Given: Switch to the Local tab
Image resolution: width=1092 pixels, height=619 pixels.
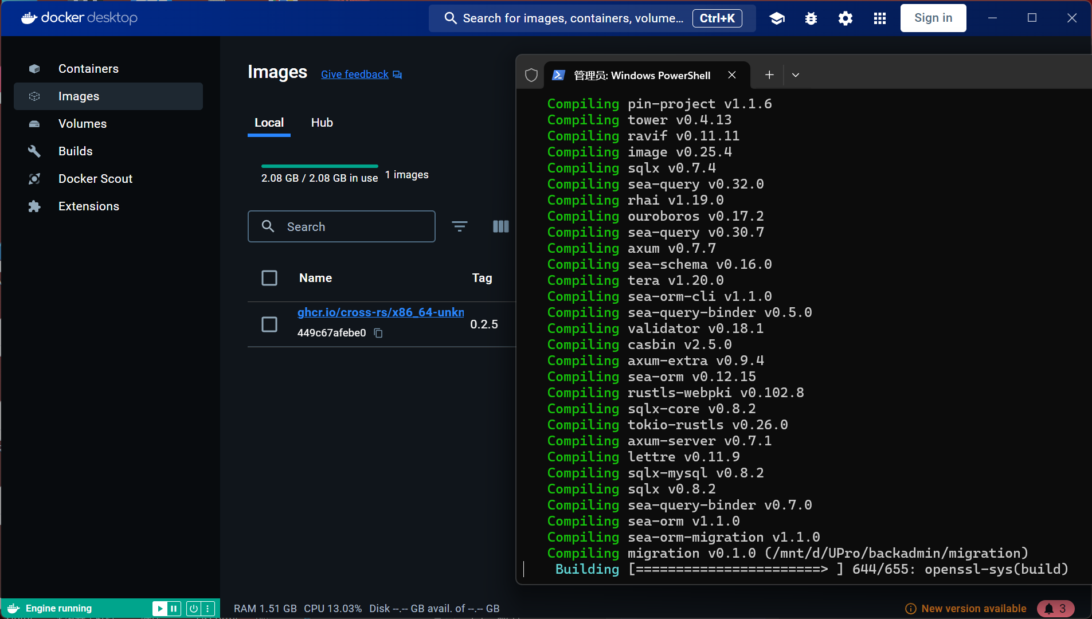Looking at the screenshot, I should coord(269,123).
